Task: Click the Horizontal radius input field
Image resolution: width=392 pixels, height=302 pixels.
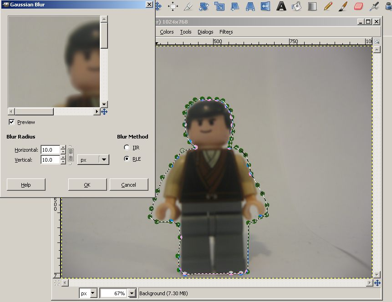Action: [51, 149]
